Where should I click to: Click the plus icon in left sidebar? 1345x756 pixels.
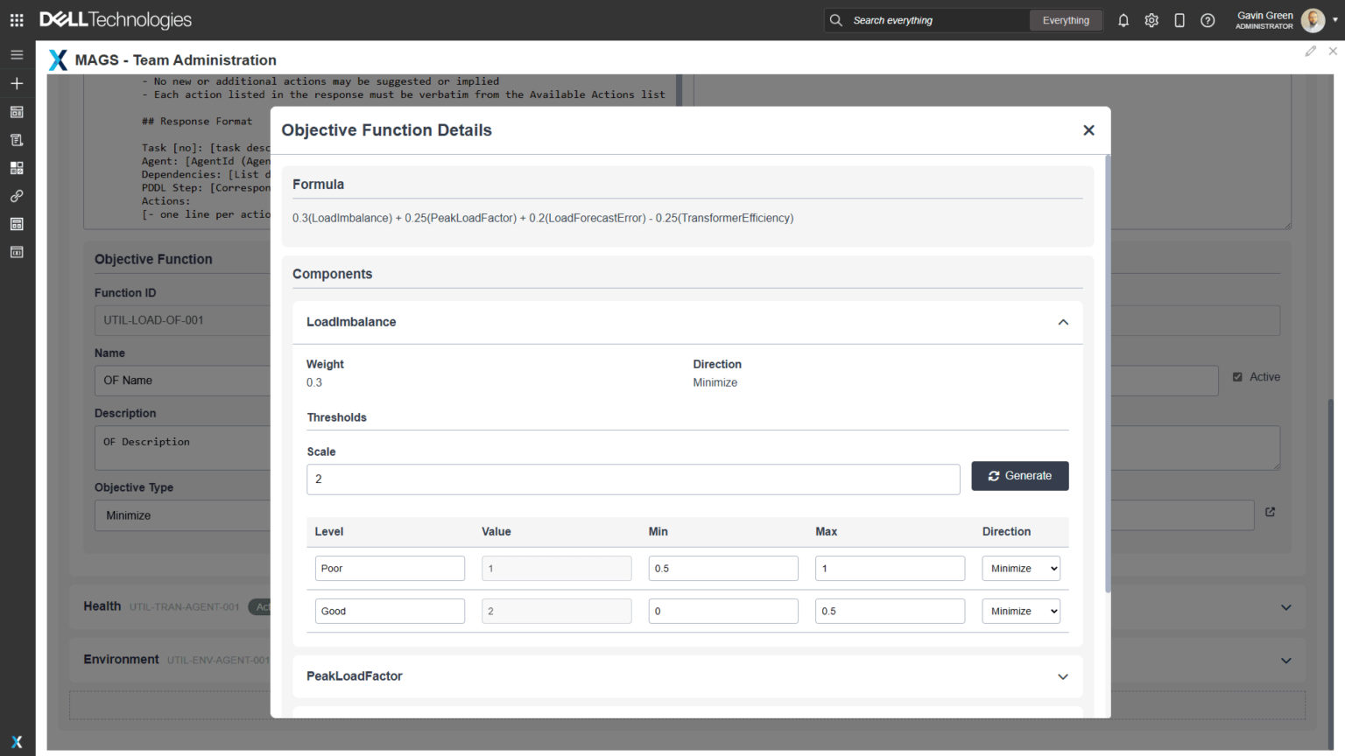pyautogui.click(x=17, y=83)
